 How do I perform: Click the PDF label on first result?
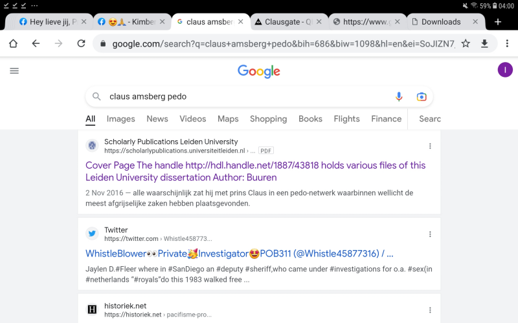coord(266,151)
